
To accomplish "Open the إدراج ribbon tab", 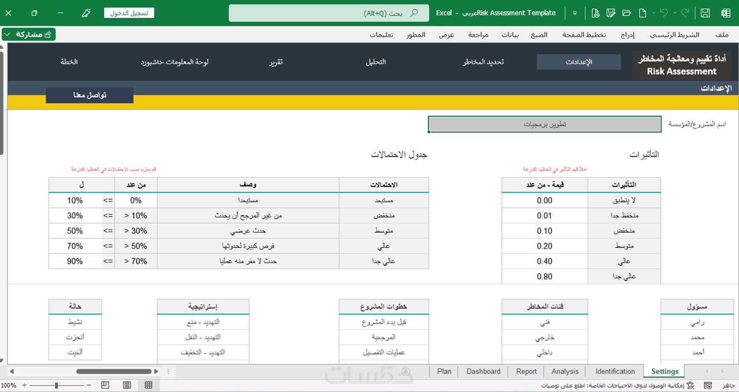I will coord(627,35).
